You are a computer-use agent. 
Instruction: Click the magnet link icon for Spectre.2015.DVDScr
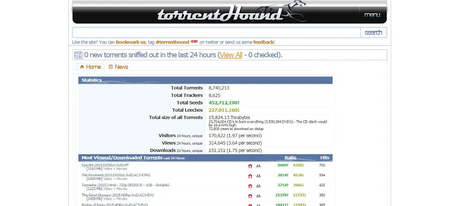point(250,166)
